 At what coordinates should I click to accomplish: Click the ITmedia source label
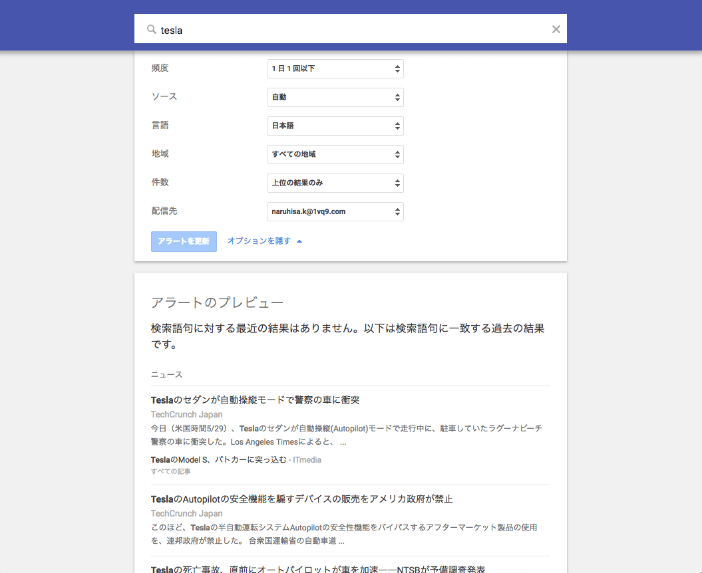(307, 460)
